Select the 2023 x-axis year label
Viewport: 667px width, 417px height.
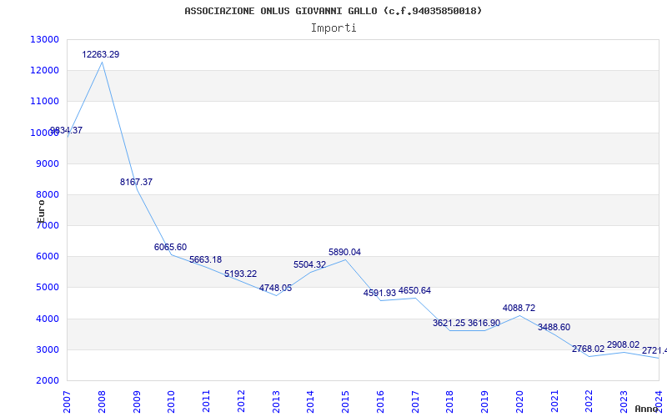coord(624,401)
